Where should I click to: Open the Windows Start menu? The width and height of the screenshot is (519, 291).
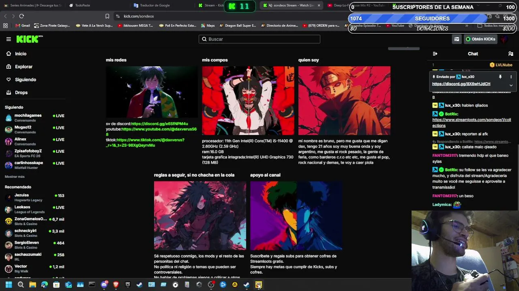(x=9, y=285)
